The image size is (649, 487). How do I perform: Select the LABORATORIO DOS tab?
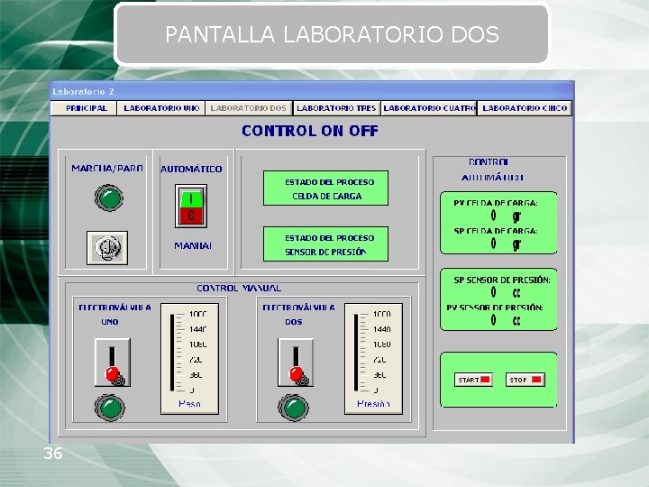[x=249, y=108]
